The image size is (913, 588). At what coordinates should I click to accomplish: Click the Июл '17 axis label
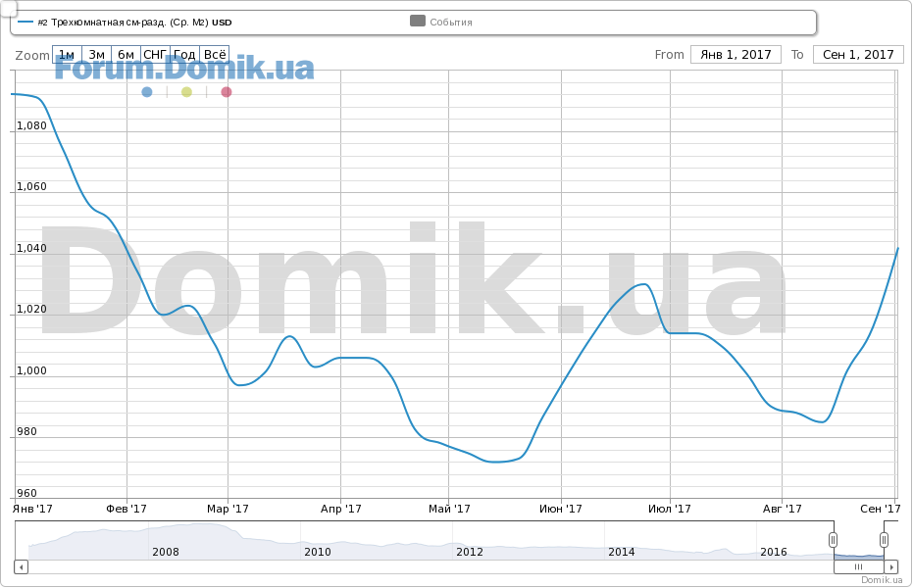670,509
